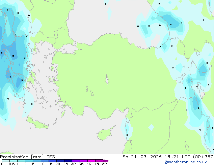The height and width of the screenshot is (165, 214).
Task: Click the '30' legend scale label
Action: pos(73,164)
